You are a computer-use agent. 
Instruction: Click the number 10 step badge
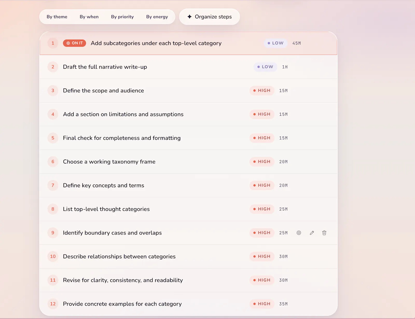53,256
